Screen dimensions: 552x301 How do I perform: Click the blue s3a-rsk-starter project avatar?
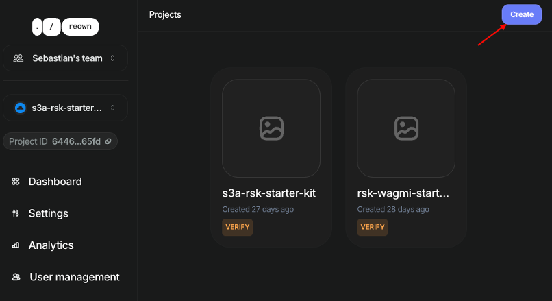coord(20,108)
